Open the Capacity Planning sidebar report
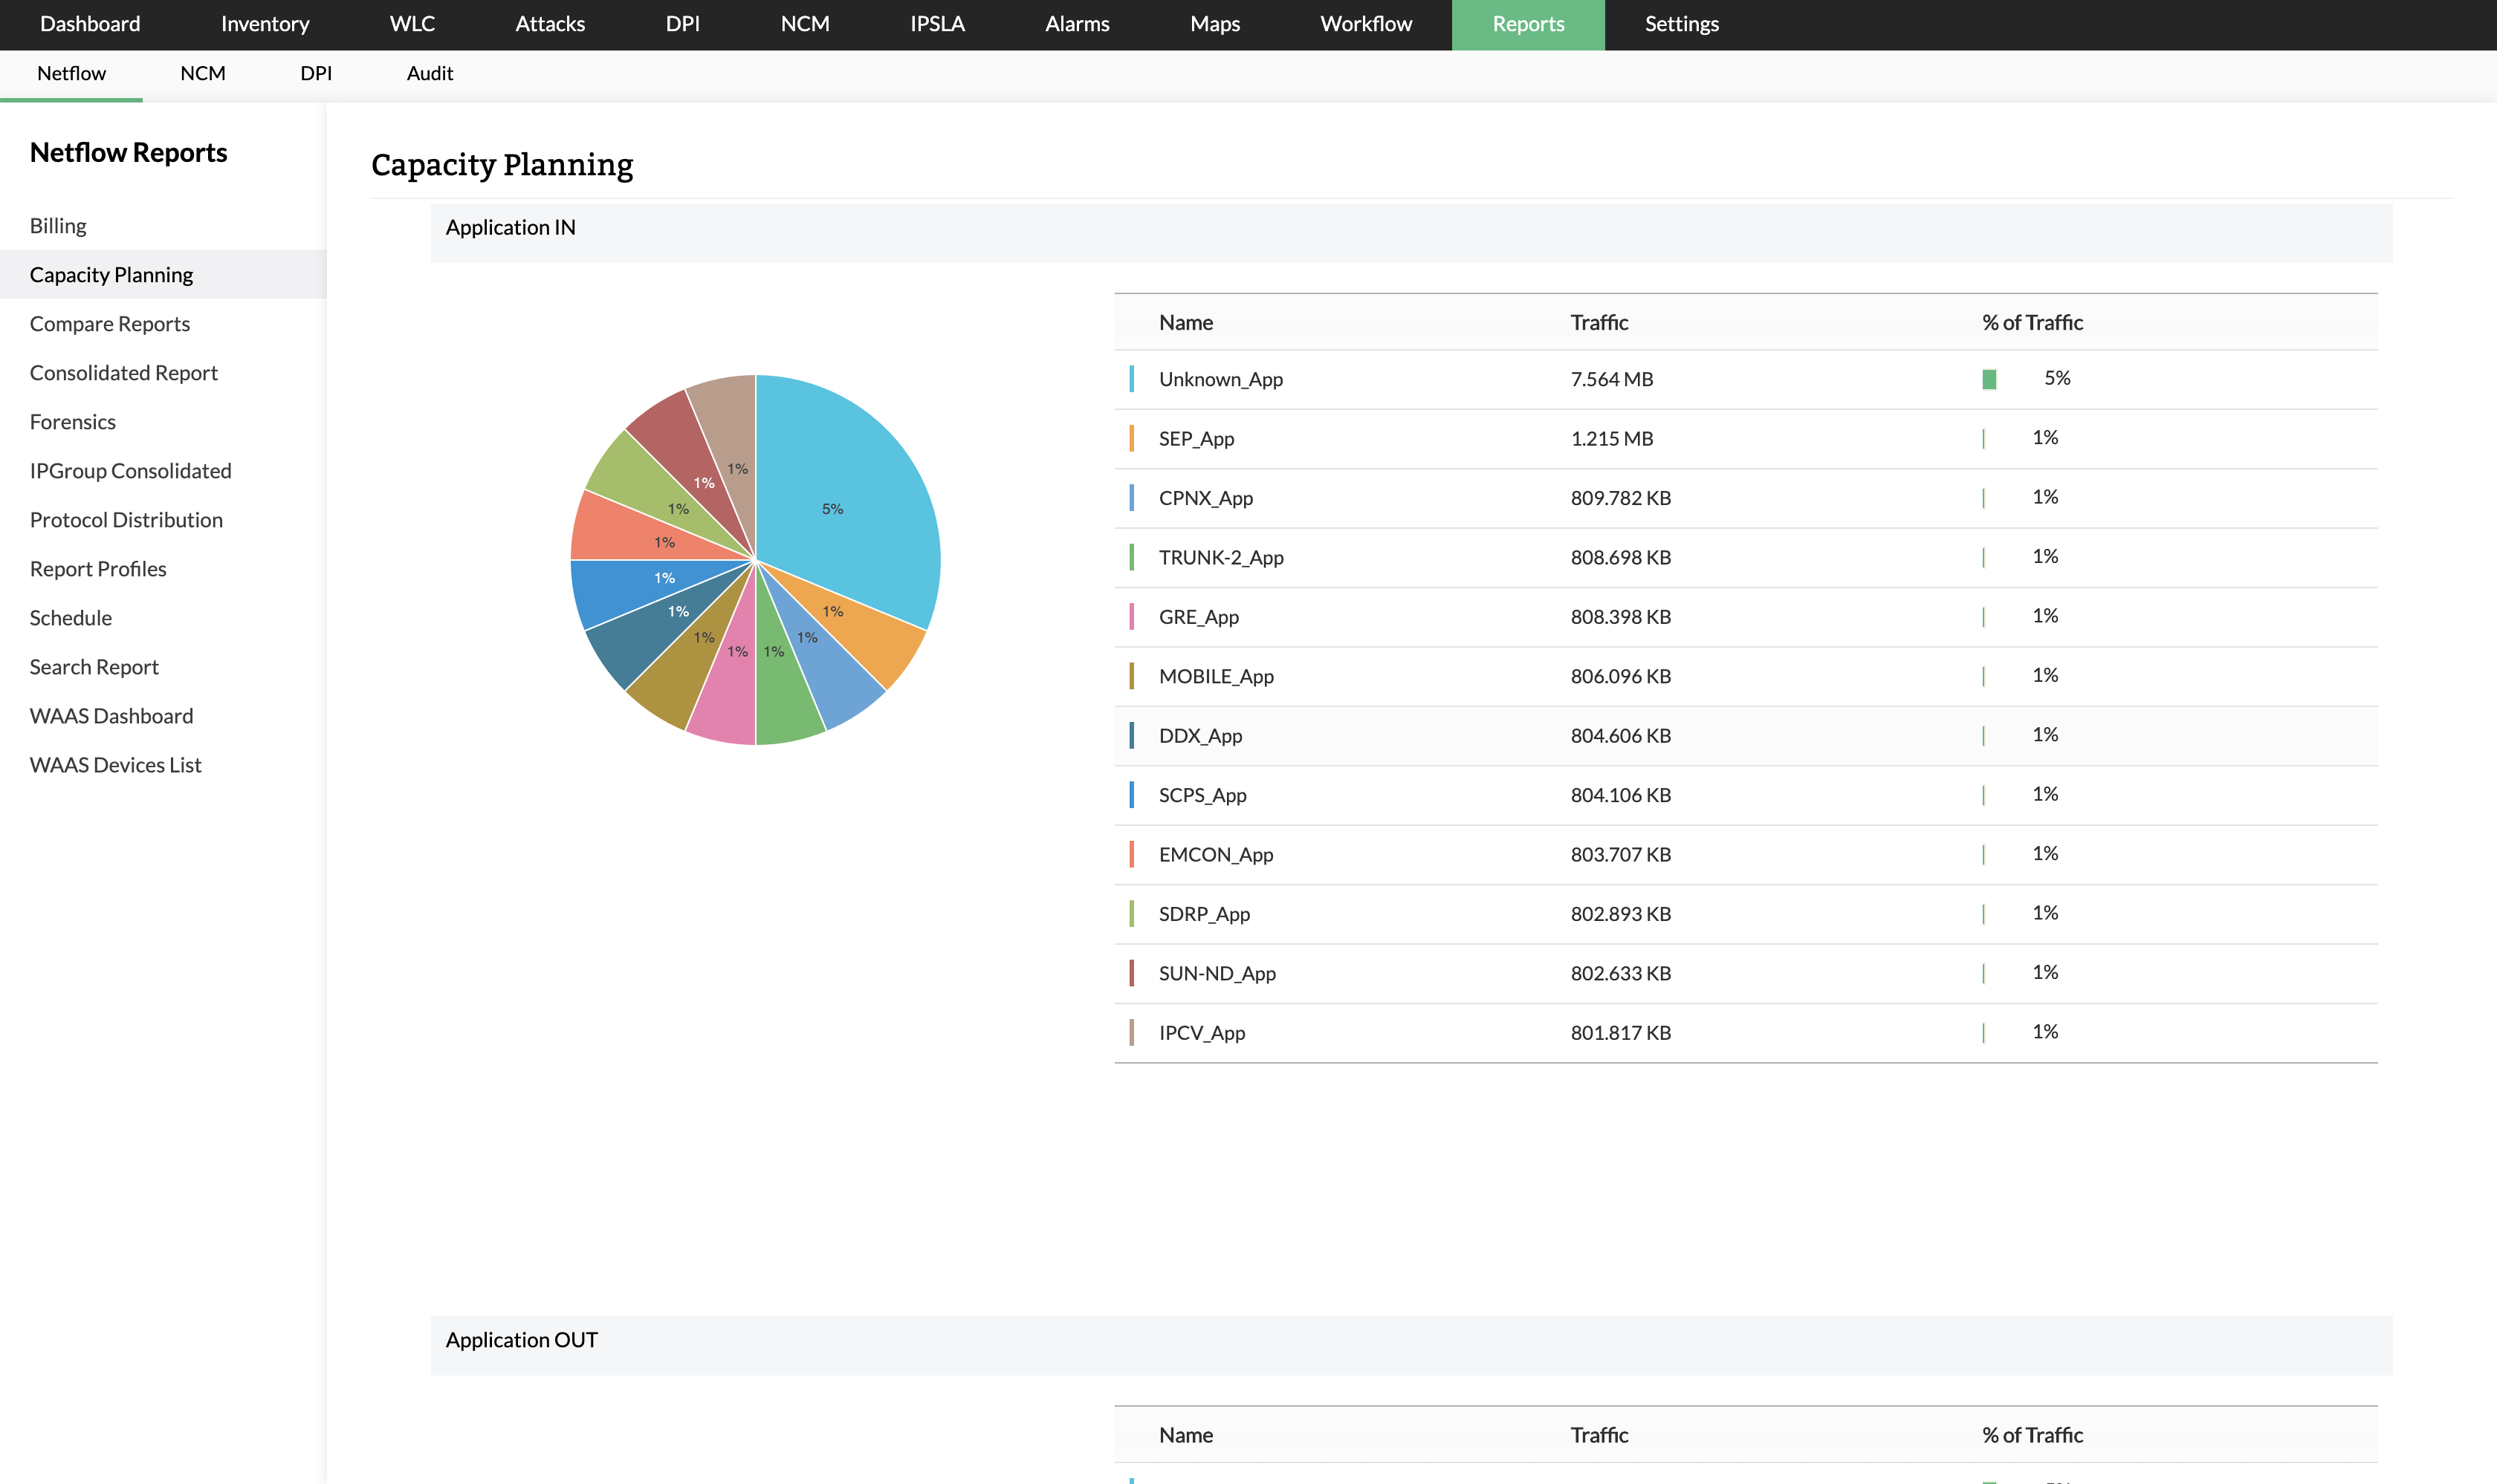The width and height of the screenshot is (2497, 1484). tap(111, 275)
